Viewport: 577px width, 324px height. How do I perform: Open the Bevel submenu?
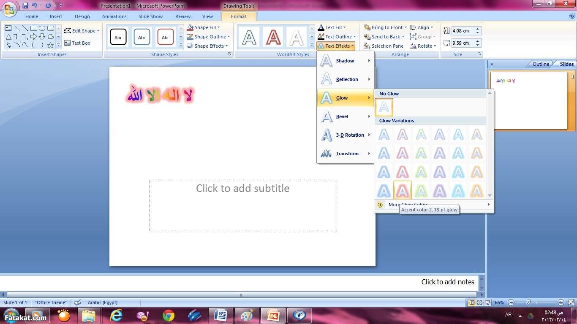(x=345, y=116)
